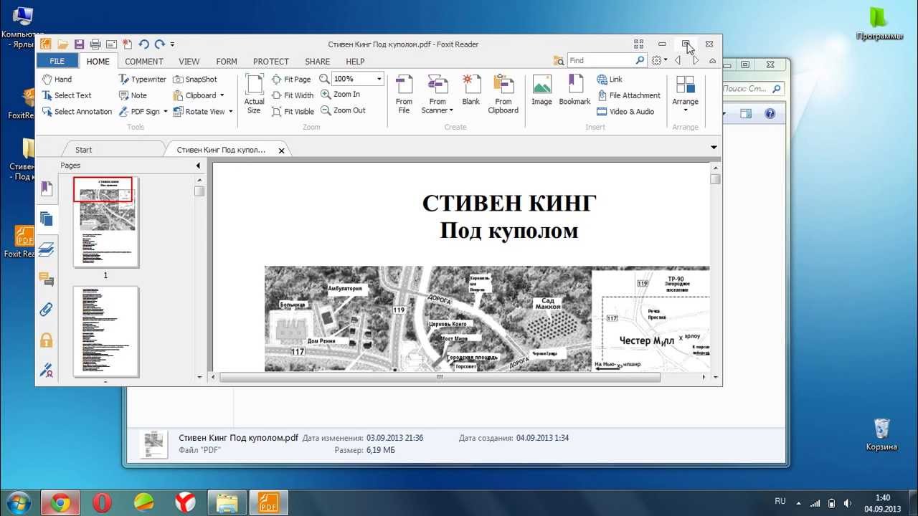918x516 pixels.
Task: Undo the last action
Action: (x=144, y=44)
